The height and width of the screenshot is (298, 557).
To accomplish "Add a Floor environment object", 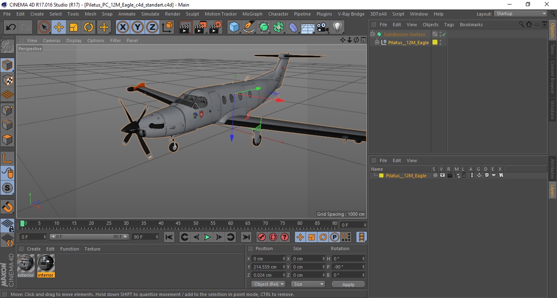I will 308,27.
